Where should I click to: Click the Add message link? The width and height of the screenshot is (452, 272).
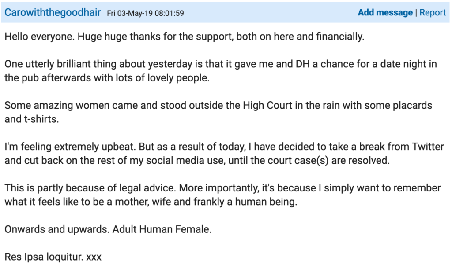pos(385,13)
